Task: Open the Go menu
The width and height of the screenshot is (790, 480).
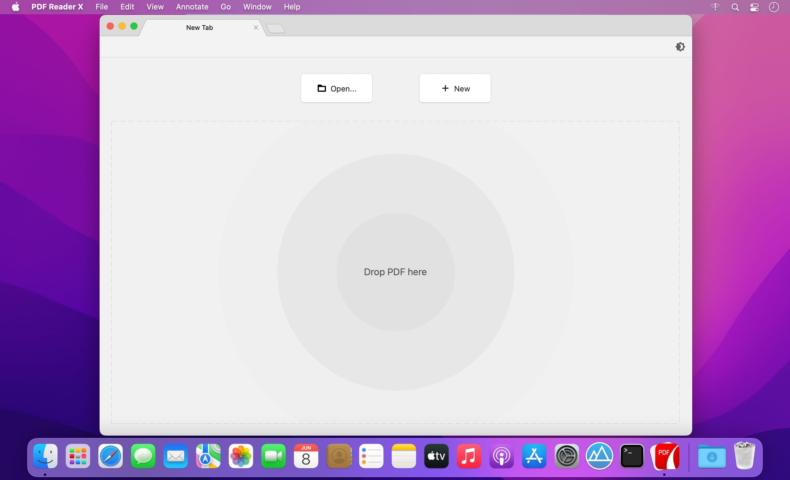Action: click(226, 7)
